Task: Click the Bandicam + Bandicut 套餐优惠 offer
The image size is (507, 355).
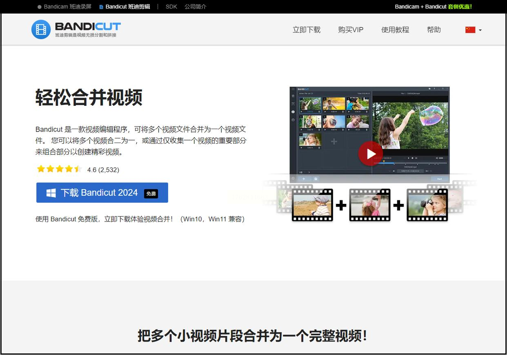Action: [434, 7]
